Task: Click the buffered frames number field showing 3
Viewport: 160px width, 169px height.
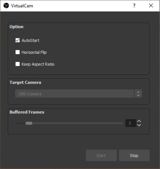Action: pos(131,123)
